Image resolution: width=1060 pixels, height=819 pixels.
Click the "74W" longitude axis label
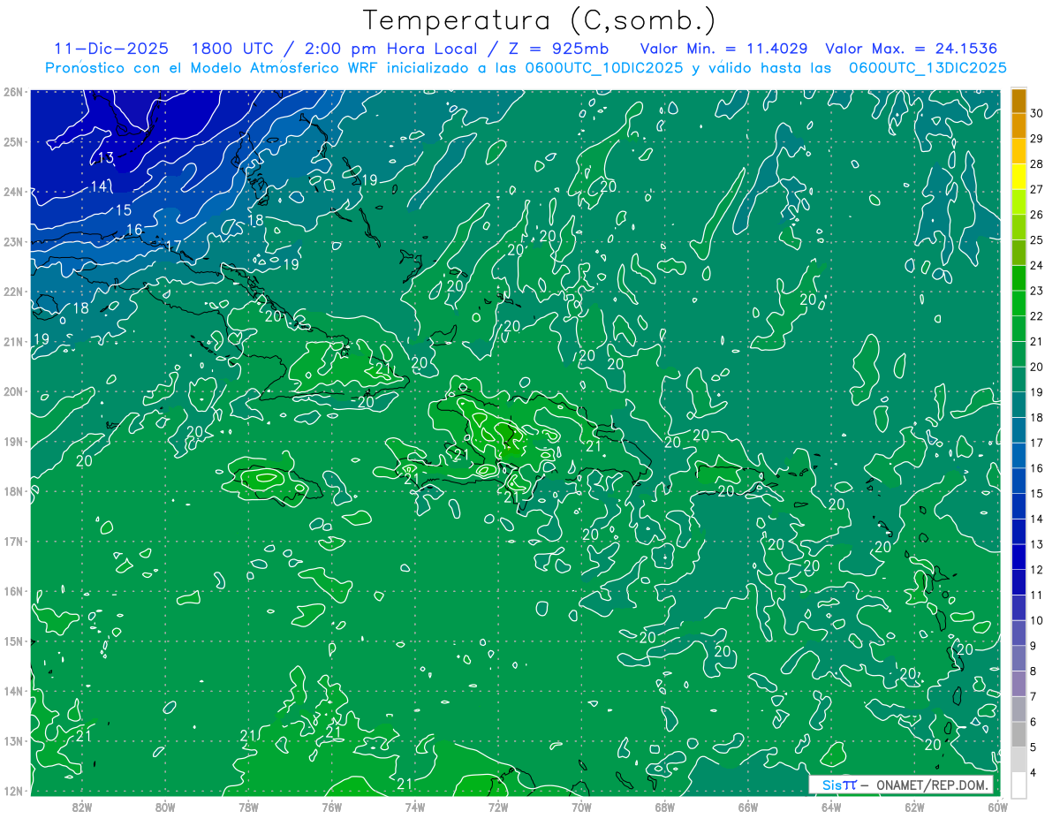[414, 808]
